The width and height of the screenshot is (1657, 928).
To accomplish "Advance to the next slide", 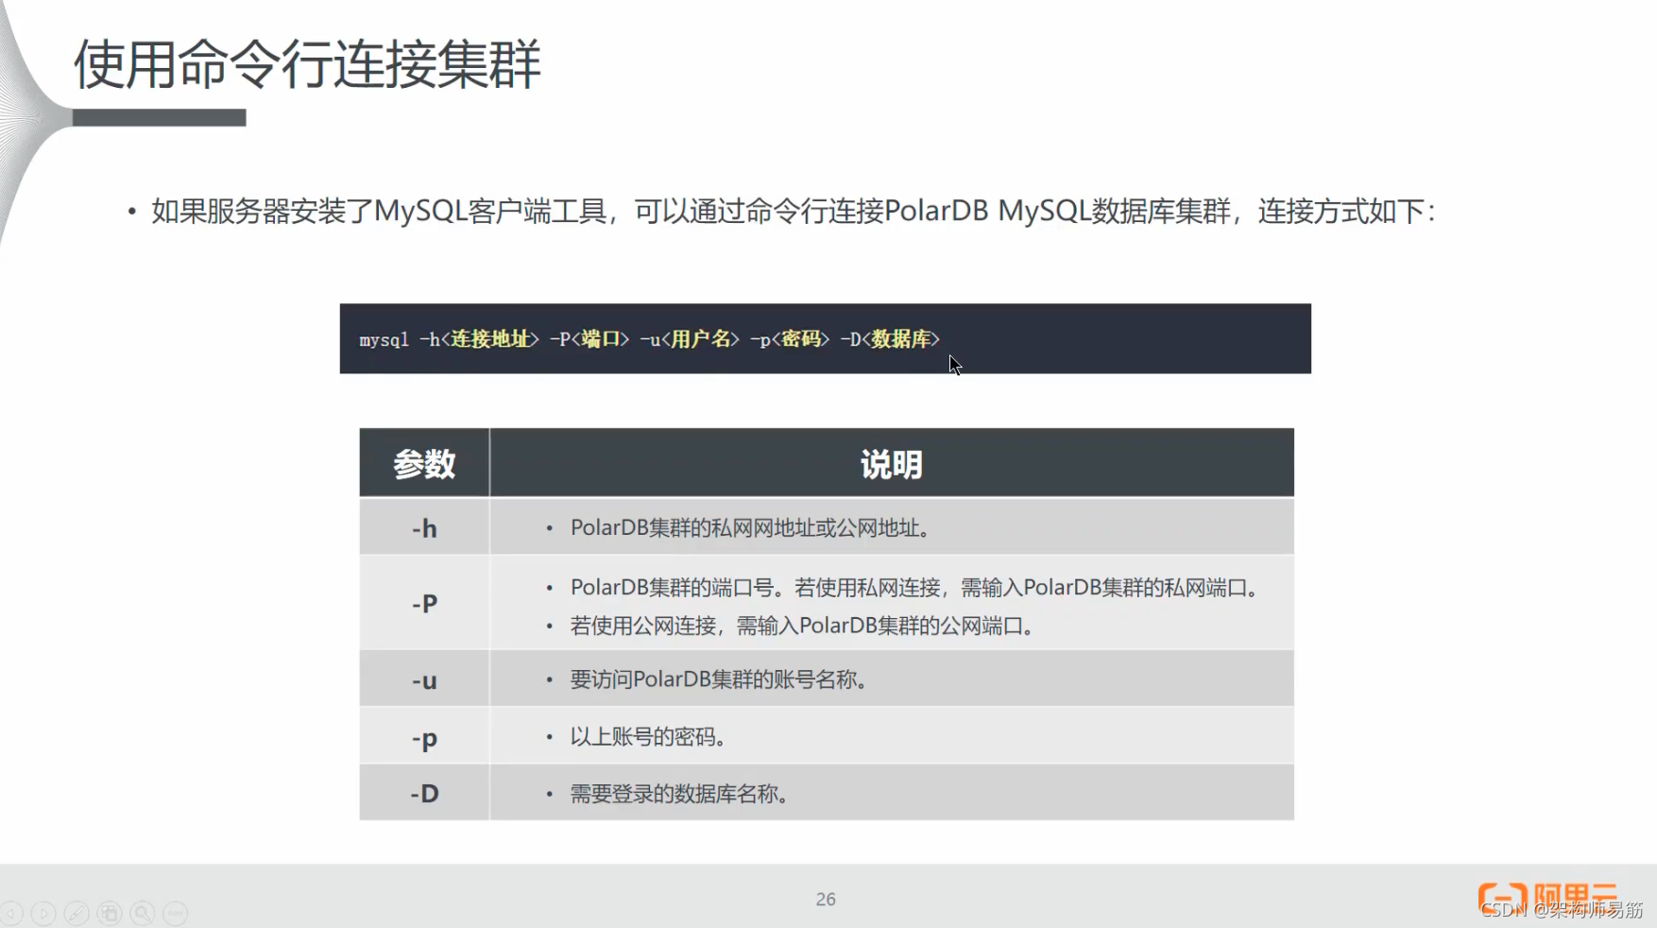I will 43,913.
